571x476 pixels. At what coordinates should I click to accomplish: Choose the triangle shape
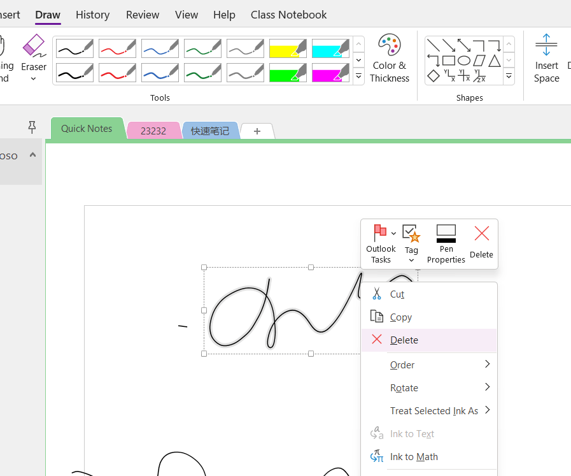click(x=495, y=61)
